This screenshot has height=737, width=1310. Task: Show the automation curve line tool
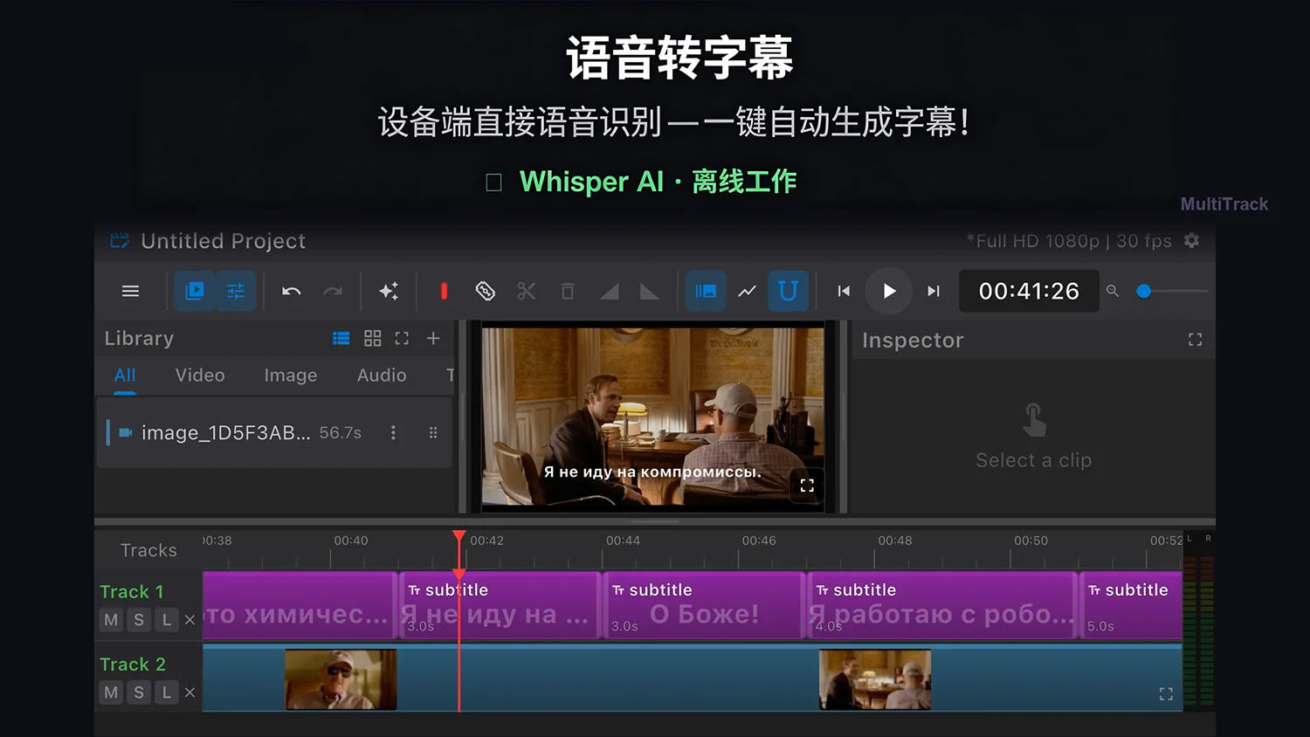pyautogui.click(x=747, y=291)
